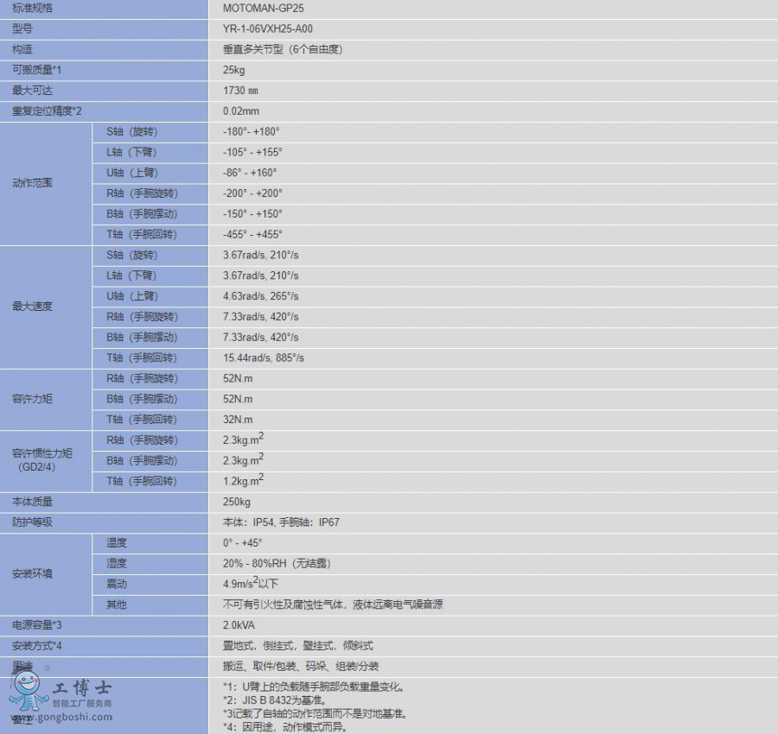Click the 安装方式*4 row label
This screenshot has width=778, height=734.
36,646
